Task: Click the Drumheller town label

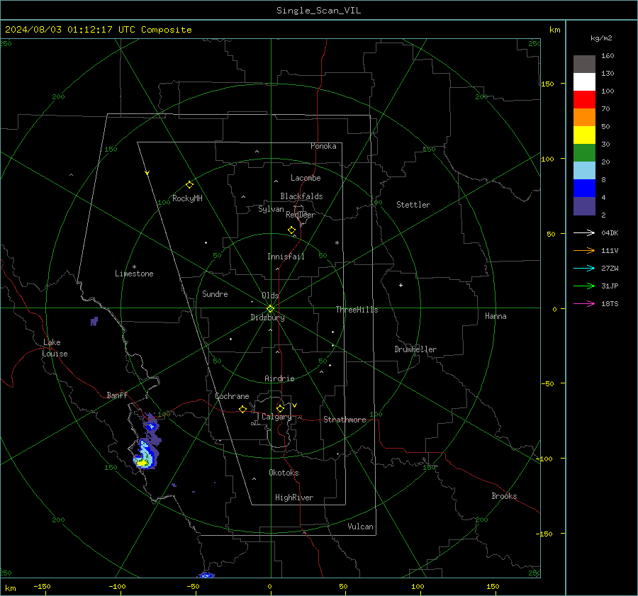Action: pos(415,349)
